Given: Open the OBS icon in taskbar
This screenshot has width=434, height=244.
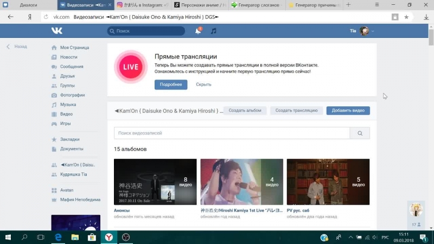Looking at the screenshot, I should point(126,237).
